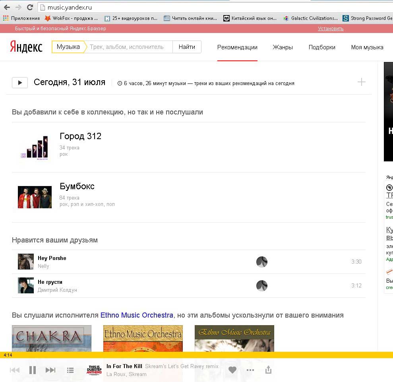The height and width of the screenshot is (382, 393).
Task: Open the Ethno Music Orchestra artist link
Action: [x=137, y=315]
